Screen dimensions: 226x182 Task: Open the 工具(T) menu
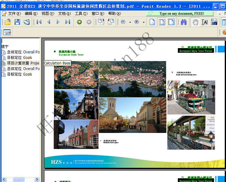[x=81, y=14]
